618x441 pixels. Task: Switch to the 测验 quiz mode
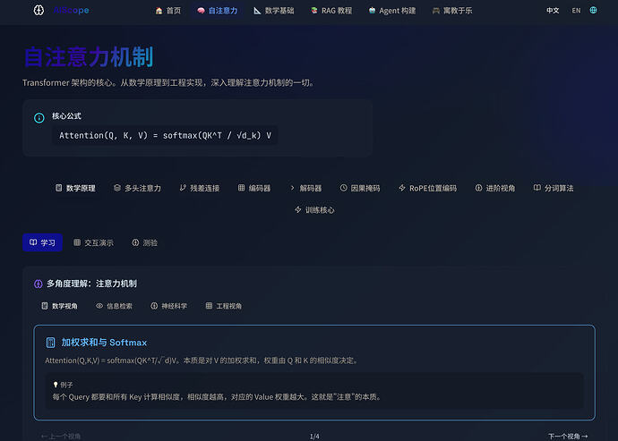[144, 242]
